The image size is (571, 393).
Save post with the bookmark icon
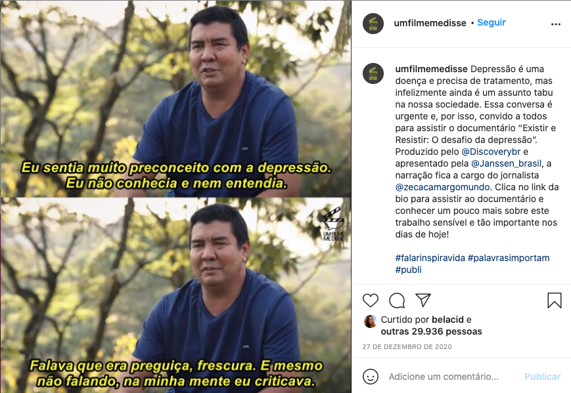[x=555, y=300]
